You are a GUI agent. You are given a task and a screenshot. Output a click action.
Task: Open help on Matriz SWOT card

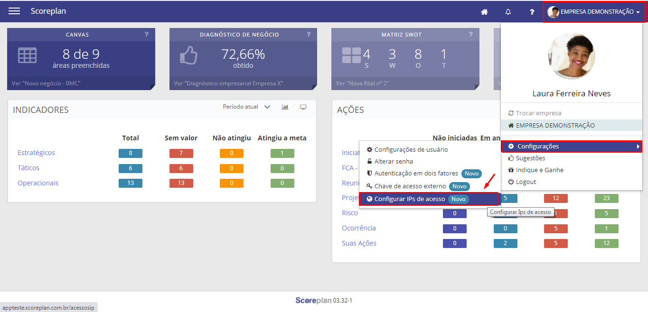coord(471,35)
